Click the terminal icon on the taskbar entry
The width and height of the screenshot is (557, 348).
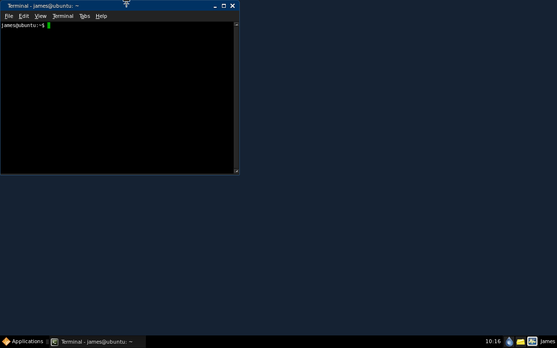[54, 342]
